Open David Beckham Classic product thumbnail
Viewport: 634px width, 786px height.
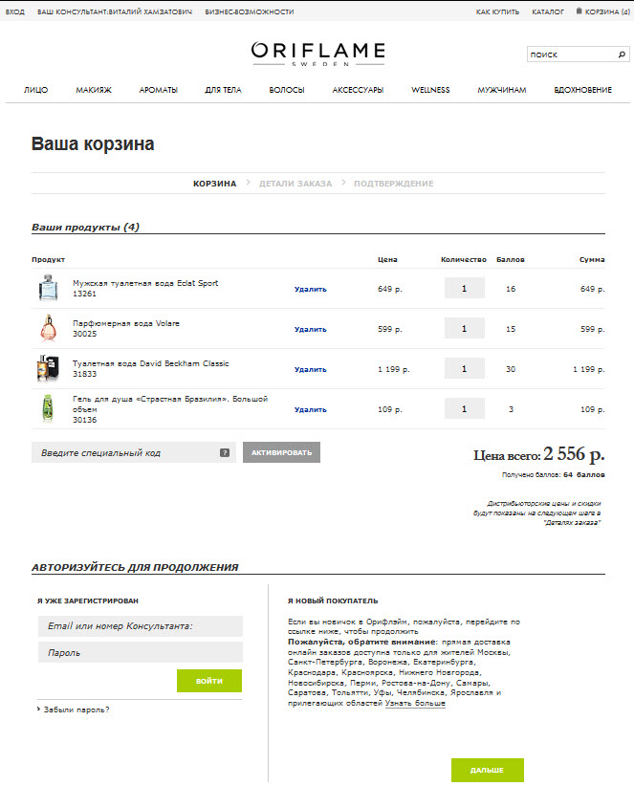[x=48, y=368]
